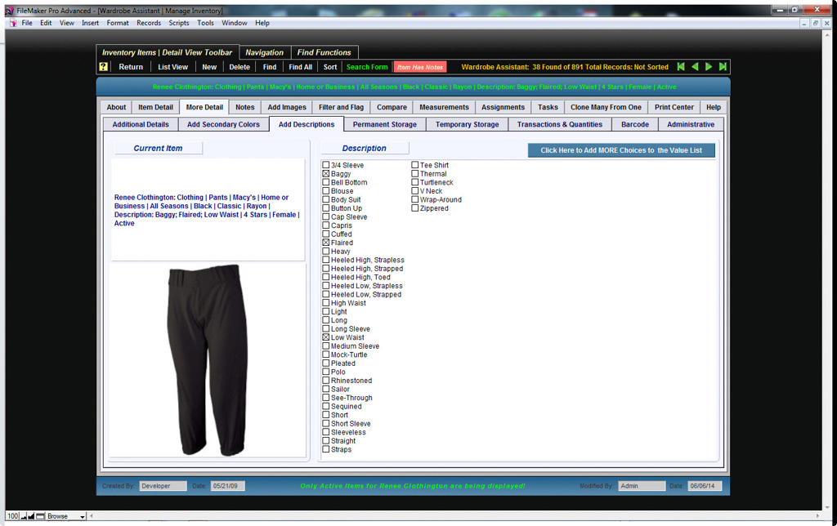Image resolution: width=837 pixels, height=526 pixels.
Task: Uncheck the Flaired checkbox
Action: pyautogui.click(x=325, y=243)
